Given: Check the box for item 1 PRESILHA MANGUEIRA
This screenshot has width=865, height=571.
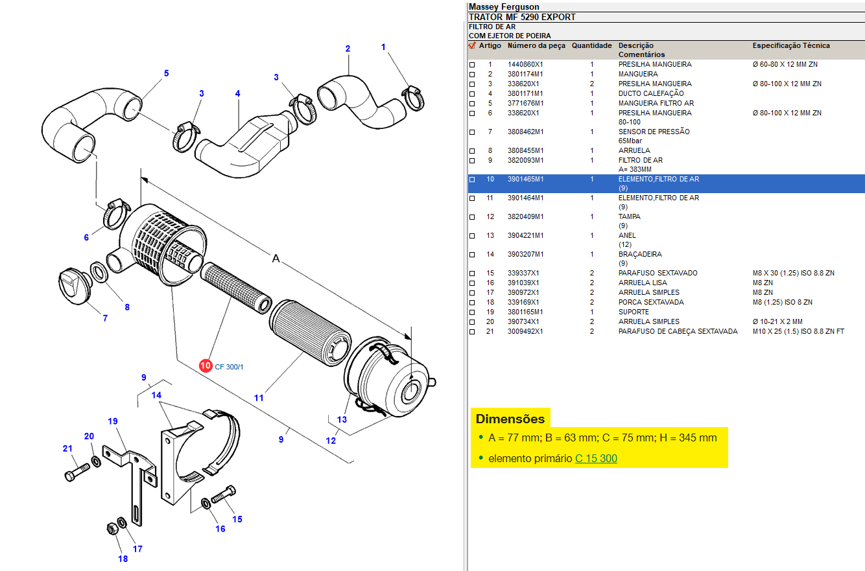Looking at the screenshot, I should pos(472,65).
